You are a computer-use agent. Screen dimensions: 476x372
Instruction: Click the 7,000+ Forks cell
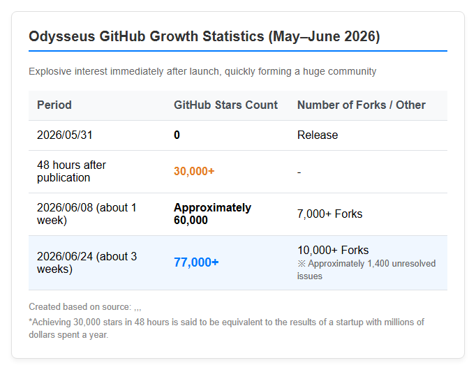[329, 214]
